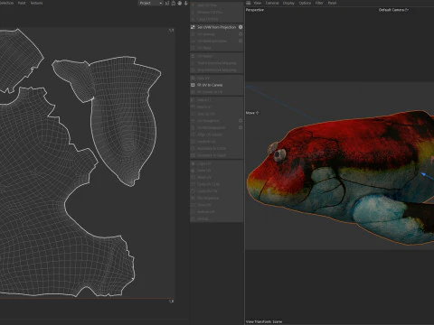The image size is (434, 325).
Task: Open viewport Display menu
Action: 288,3
